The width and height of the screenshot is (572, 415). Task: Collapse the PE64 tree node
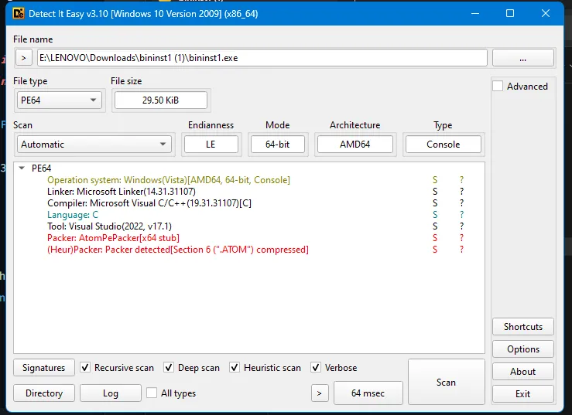[22, 168]
